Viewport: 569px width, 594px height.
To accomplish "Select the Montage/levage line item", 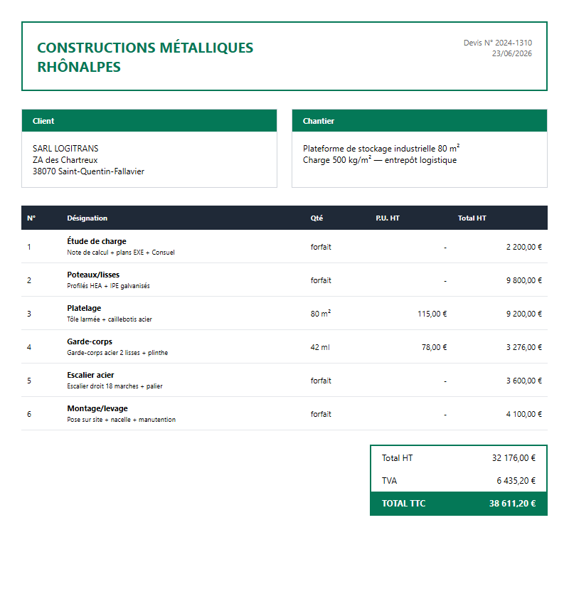I will click(284, 414).
